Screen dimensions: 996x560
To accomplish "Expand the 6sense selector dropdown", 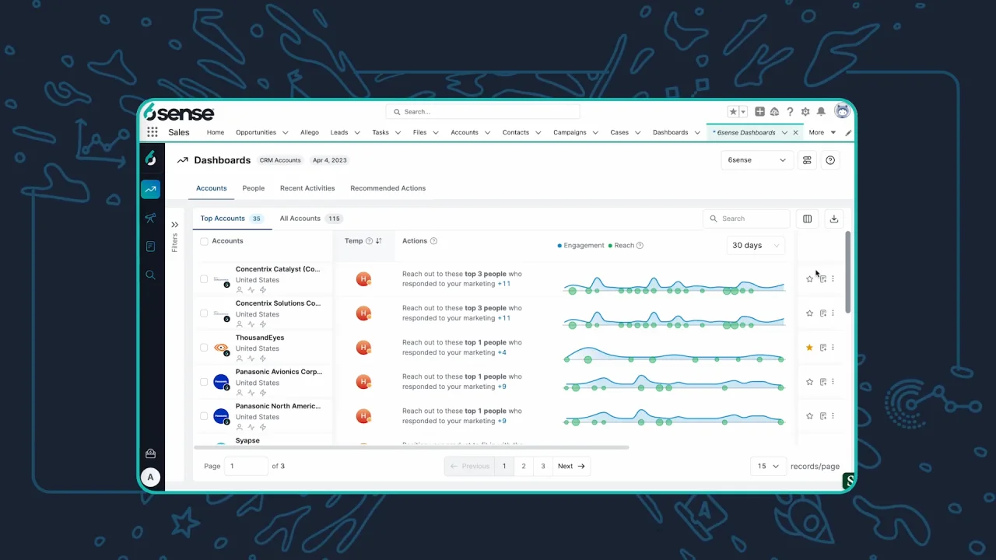I will tap(756, 160).
